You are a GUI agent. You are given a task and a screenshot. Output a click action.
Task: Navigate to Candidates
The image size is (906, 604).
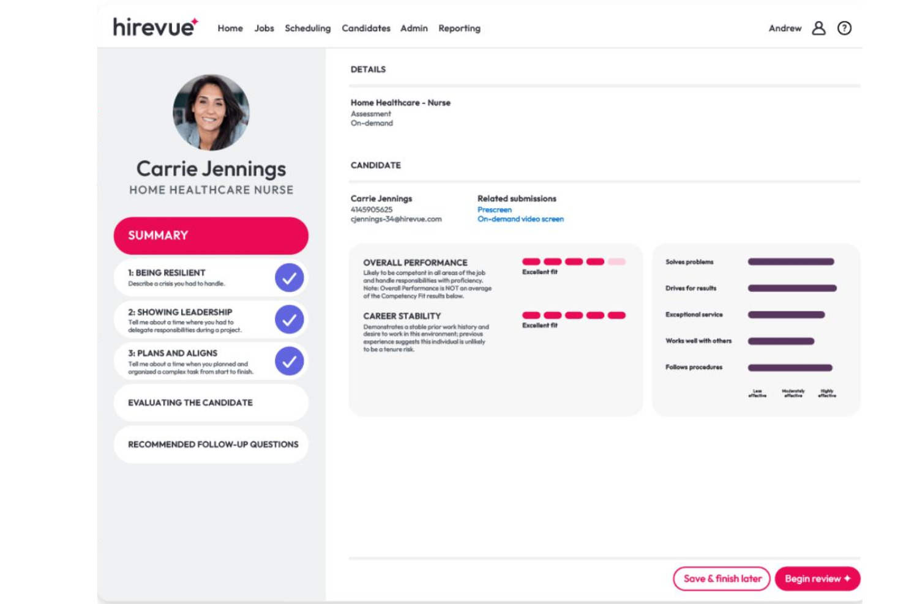tap(365, 28)
